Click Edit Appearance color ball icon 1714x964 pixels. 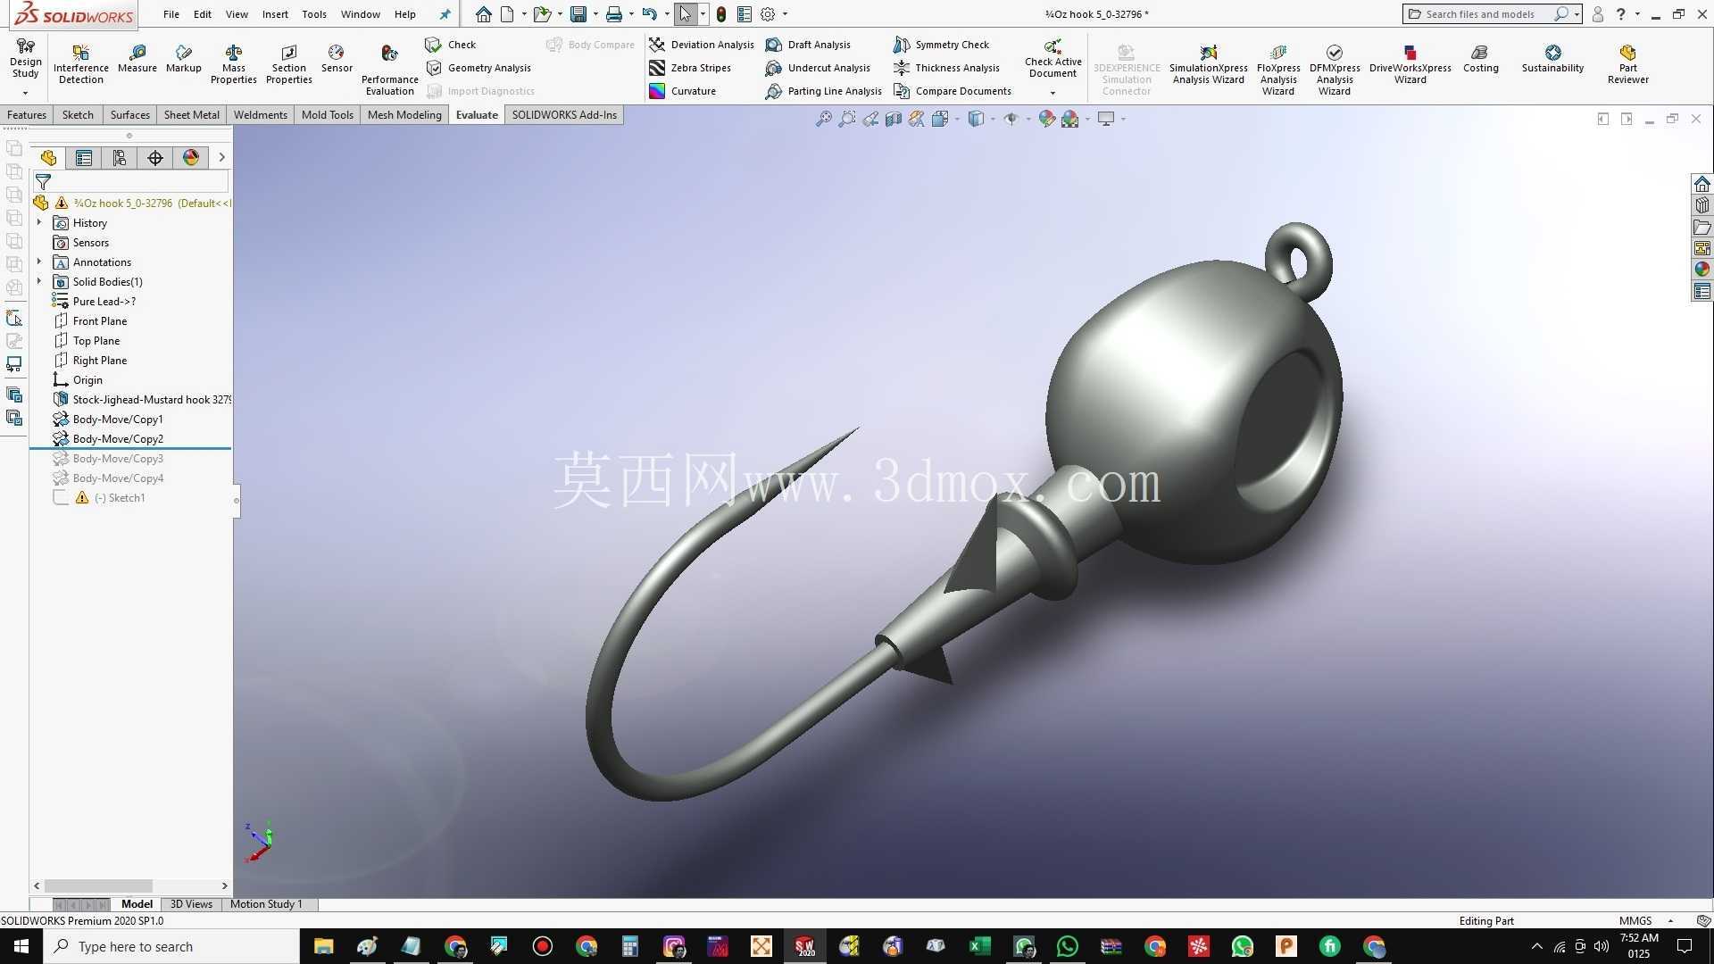click(1046, 119)
